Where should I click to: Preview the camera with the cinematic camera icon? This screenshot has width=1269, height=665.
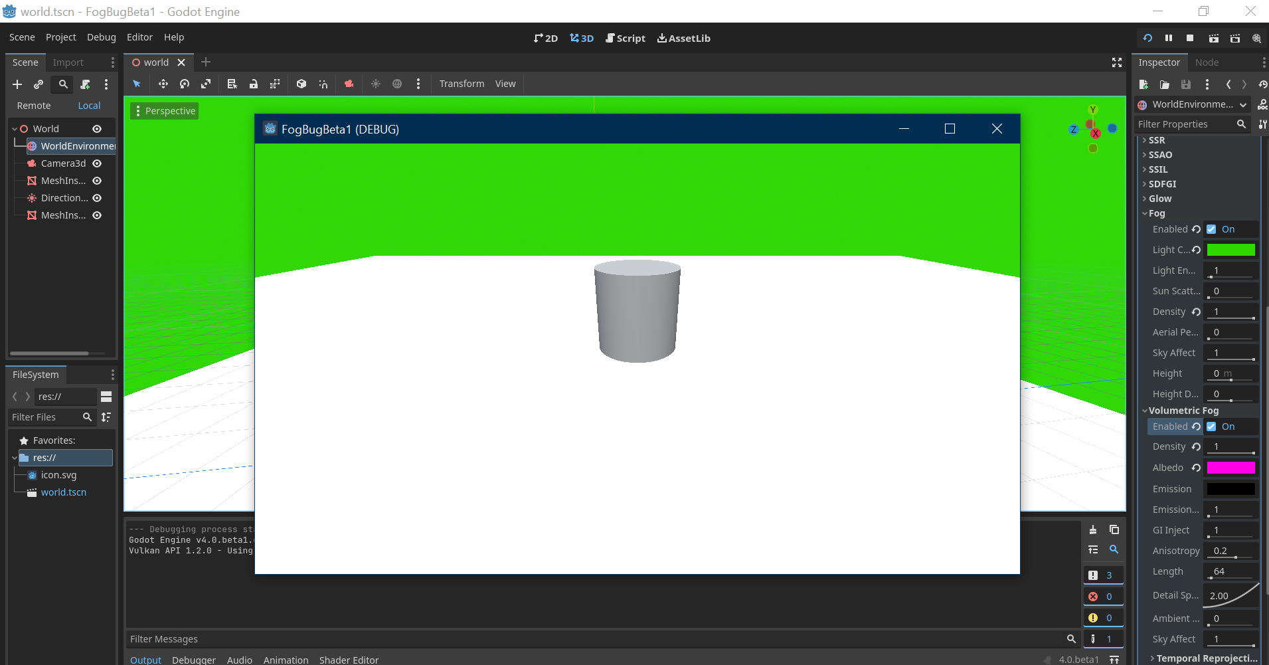pos(349,84)
